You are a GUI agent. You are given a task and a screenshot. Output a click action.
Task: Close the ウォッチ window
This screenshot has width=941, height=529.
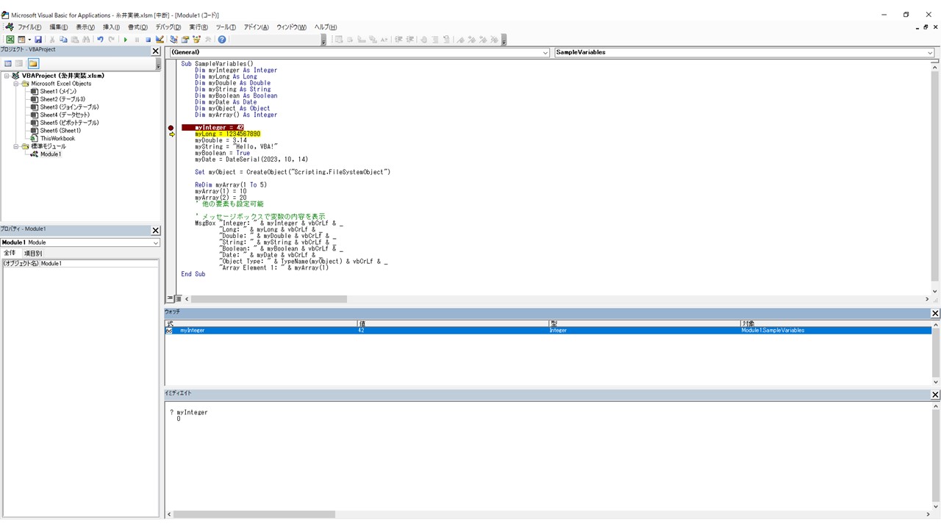click(935, 313)
